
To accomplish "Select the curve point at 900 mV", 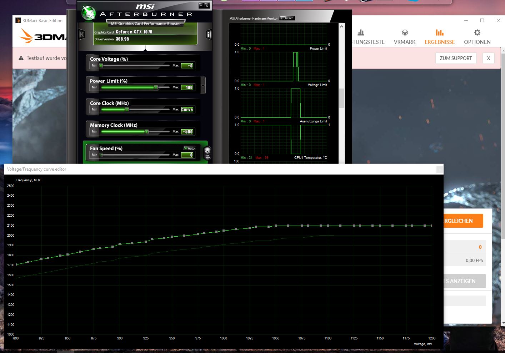I will (x=120, y=244).
